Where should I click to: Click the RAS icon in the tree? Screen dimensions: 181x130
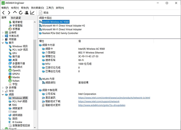click(10, 105)
